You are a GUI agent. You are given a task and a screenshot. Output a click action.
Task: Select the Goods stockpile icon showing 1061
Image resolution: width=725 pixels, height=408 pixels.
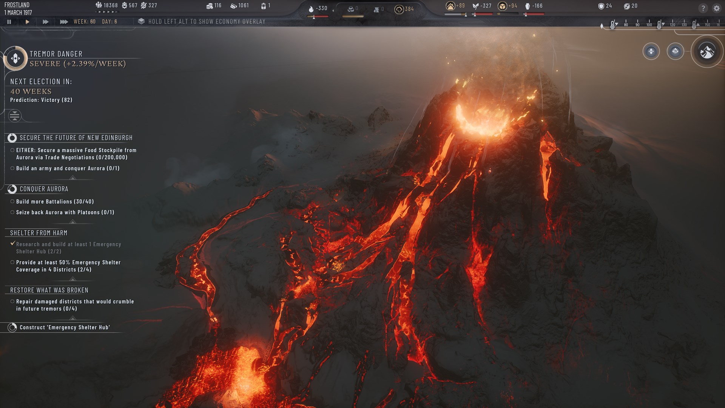233,6
